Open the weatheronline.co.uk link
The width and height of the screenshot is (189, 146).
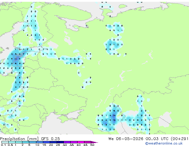tap(164, 143)
